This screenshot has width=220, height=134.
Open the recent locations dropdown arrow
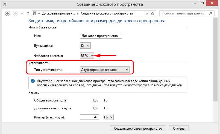click(22, 13)
